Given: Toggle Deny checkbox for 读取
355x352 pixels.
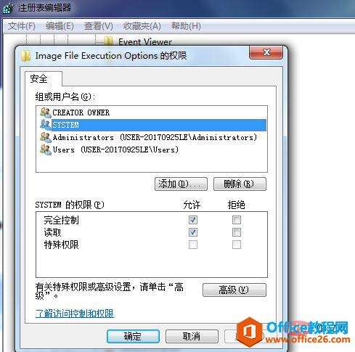Looking at the screenshot, I should pos(237,232).
